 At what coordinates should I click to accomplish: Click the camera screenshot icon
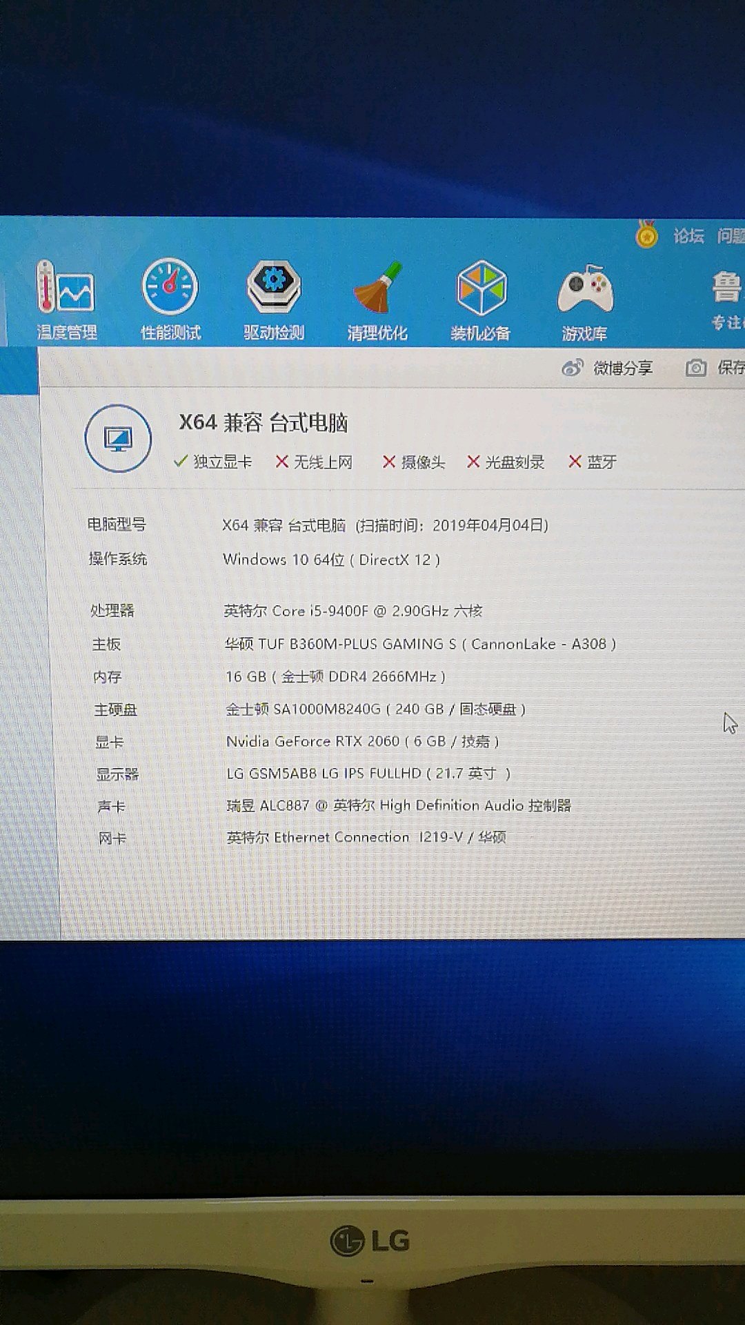pos(696,368)
